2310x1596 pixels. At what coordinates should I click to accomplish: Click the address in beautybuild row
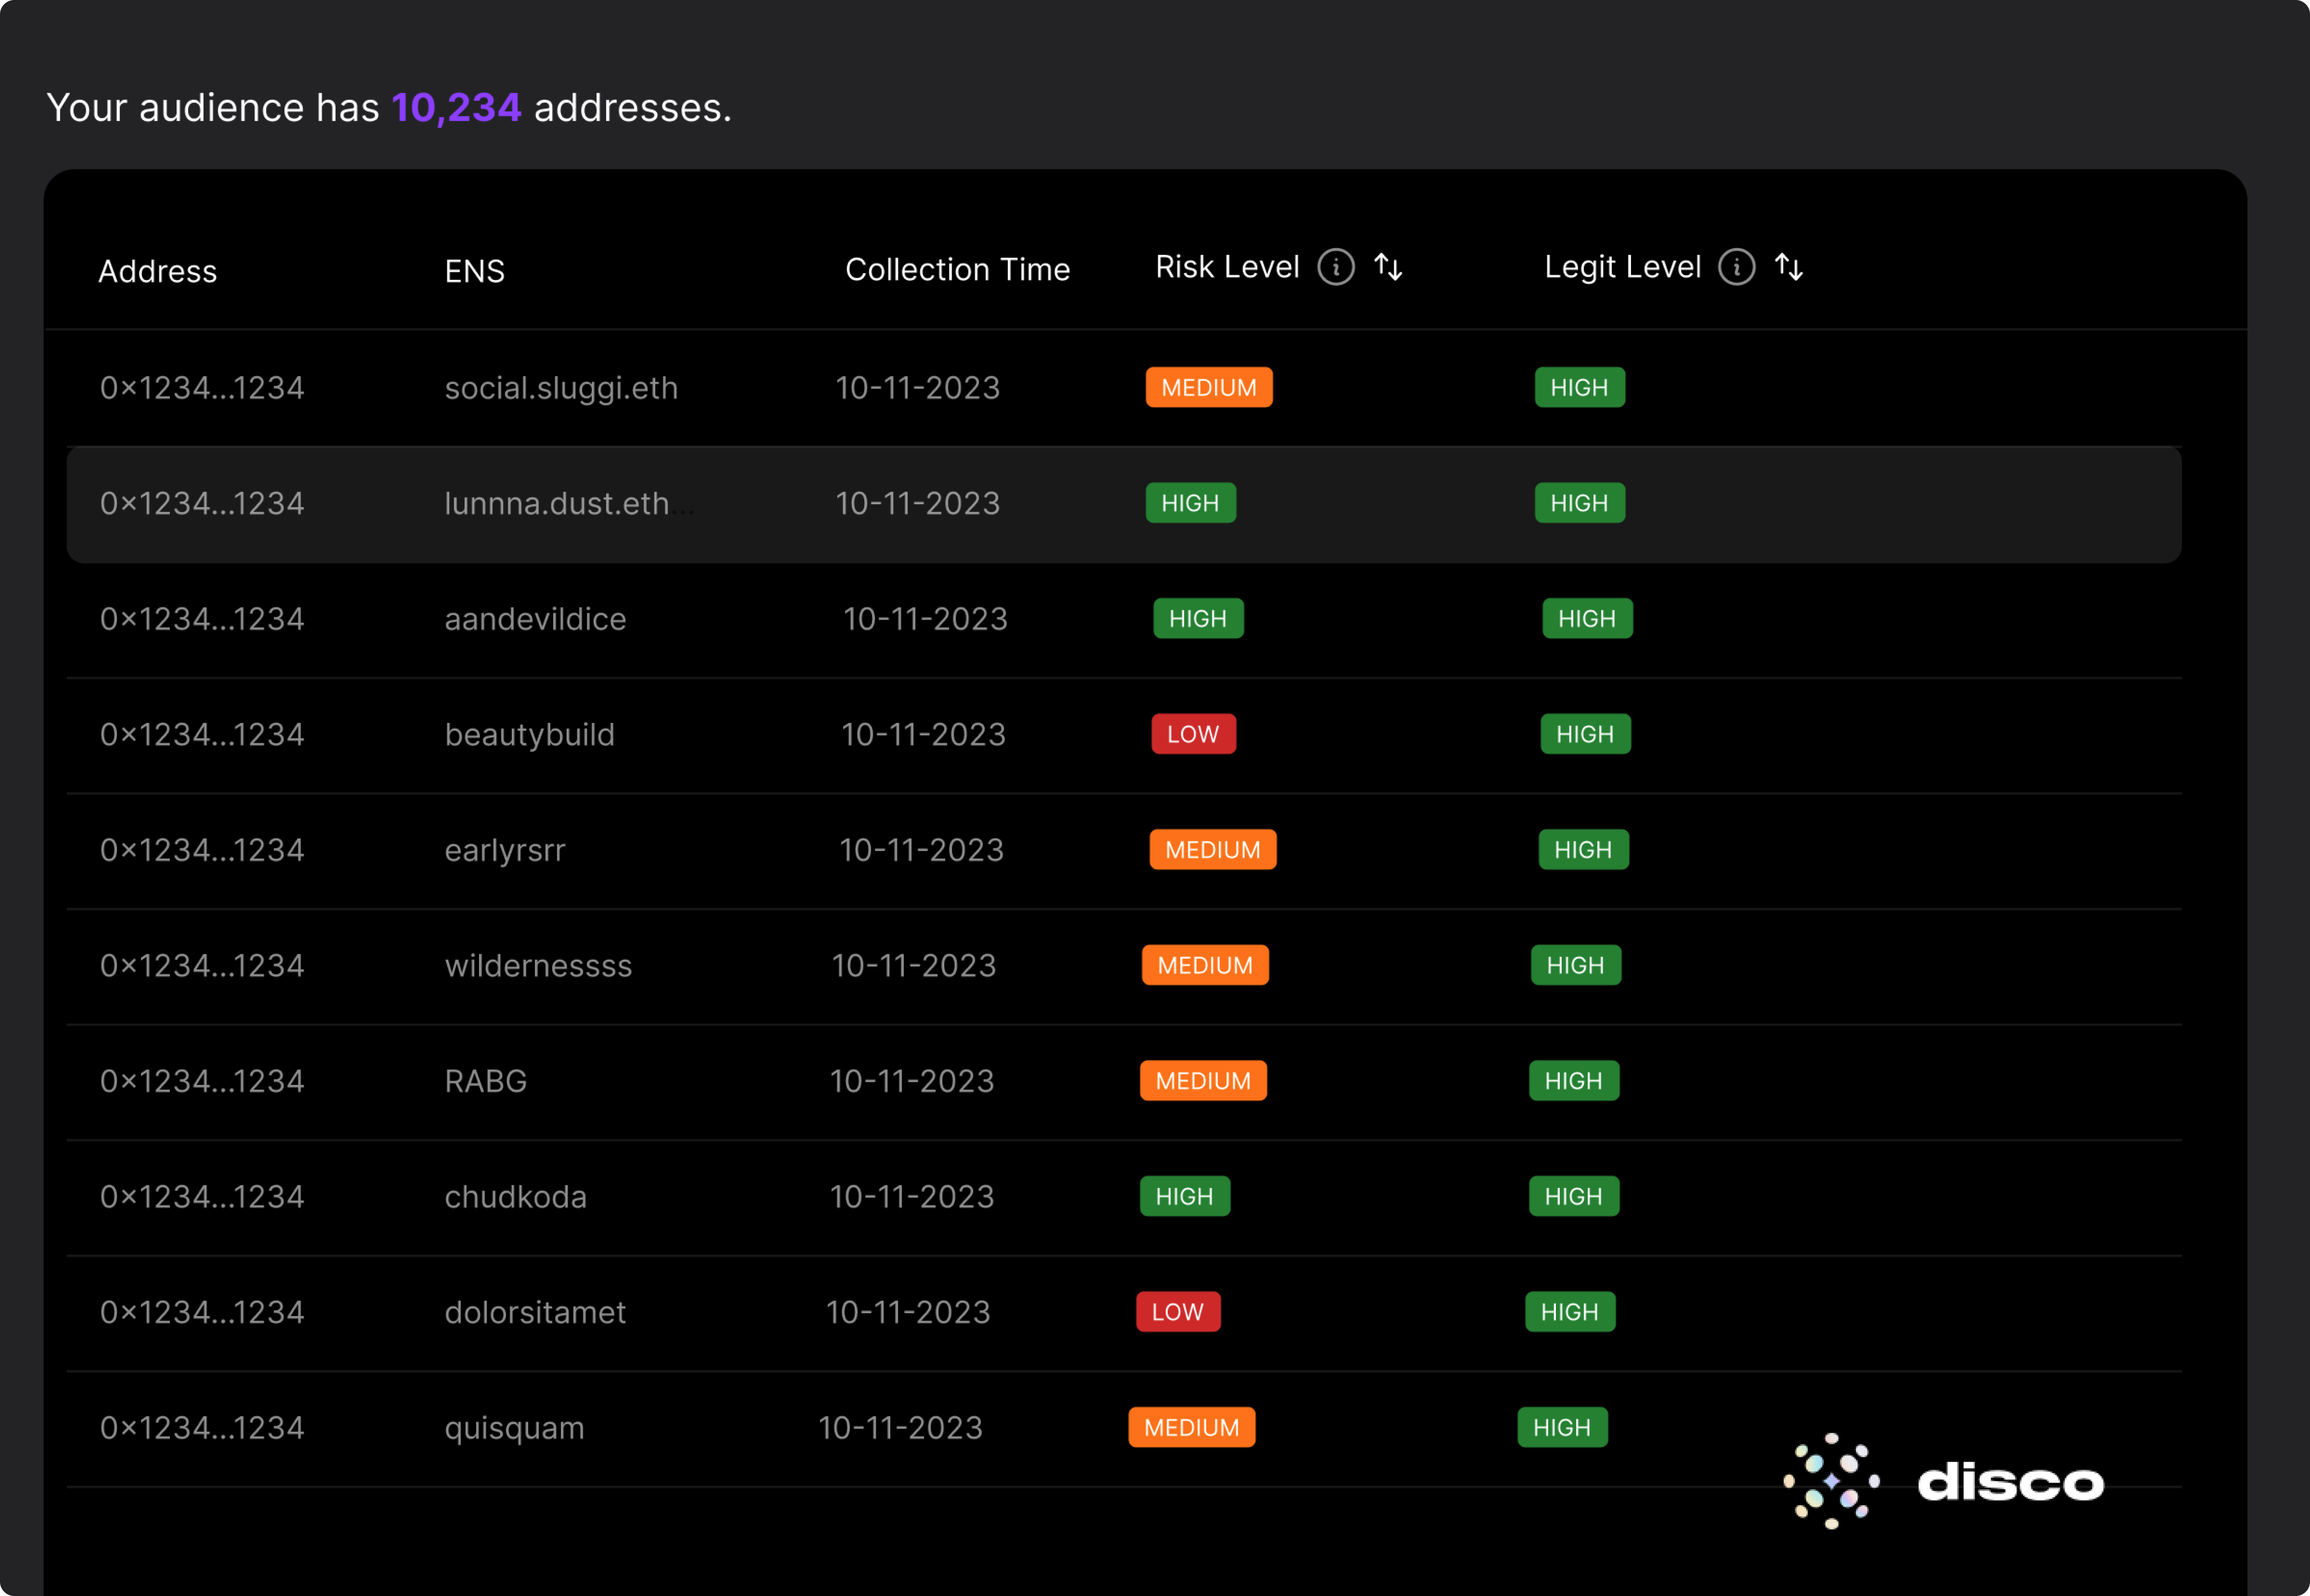(x=202, y=735)
